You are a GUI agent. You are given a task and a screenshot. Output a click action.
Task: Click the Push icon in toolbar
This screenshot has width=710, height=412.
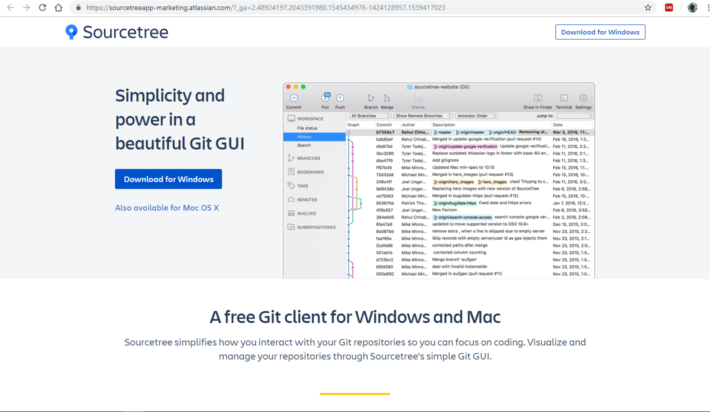340,98
